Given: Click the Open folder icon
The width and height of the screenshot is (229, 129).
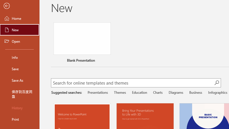Looking at the screenshot, I should tap(7, 41).
